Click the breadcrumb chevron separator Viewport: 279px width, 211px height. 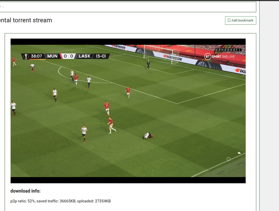[3, 7]
